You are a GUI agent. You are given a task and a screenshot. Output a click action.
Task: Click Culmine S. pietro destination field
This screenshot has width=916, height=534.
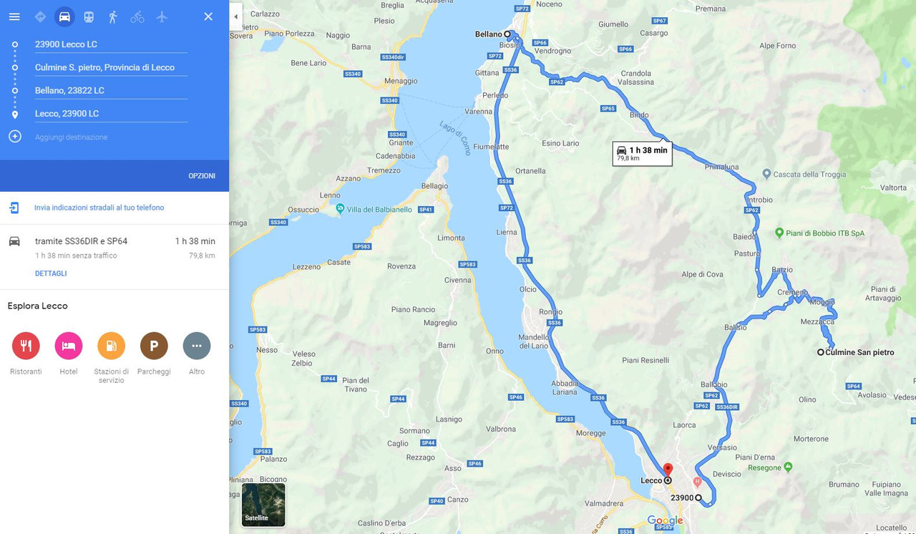pyautogui.click(x=111, y=67)
